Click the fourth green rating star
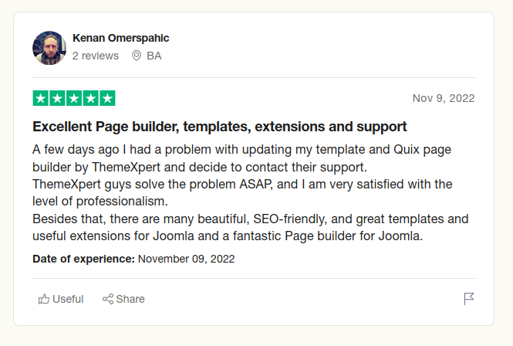 [x=90, y=98]
